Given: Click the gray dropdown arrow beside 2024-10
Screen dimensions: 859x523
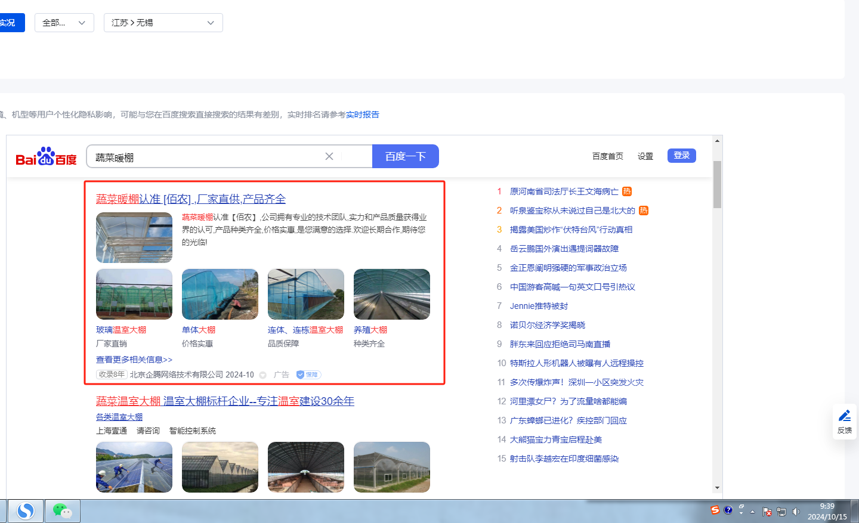Looking at the screenshot, I should [262, 375].
